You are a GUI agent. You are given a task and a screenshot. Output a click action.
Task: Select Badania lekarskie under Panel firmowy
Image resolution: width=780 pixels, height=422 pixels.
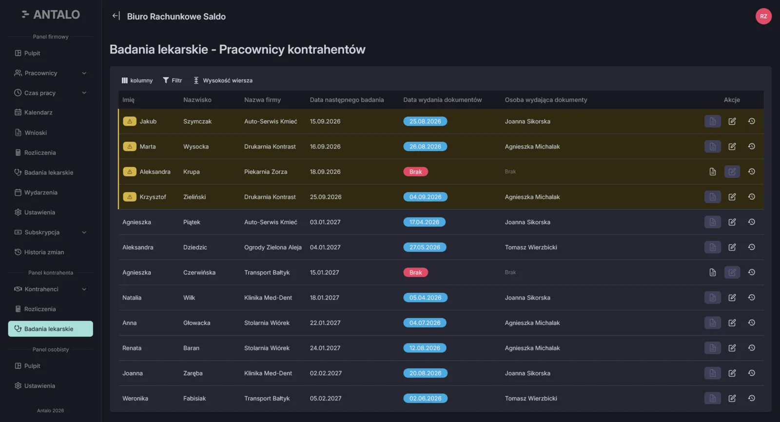51,173
